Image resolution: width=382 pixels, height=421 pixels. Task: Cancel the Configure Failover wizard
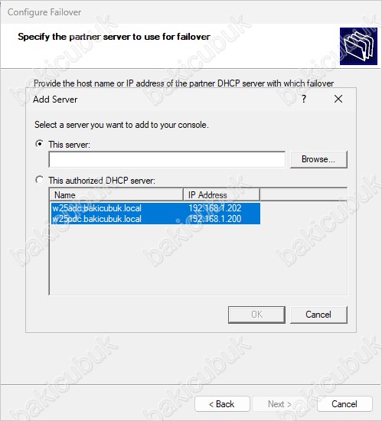coord(344,404)
